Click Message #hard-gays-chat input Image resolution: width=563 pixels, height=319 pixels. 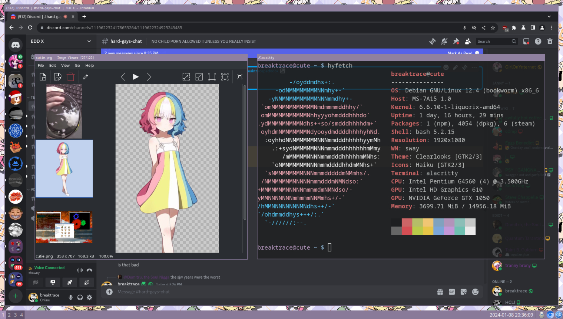coord(274,292)
